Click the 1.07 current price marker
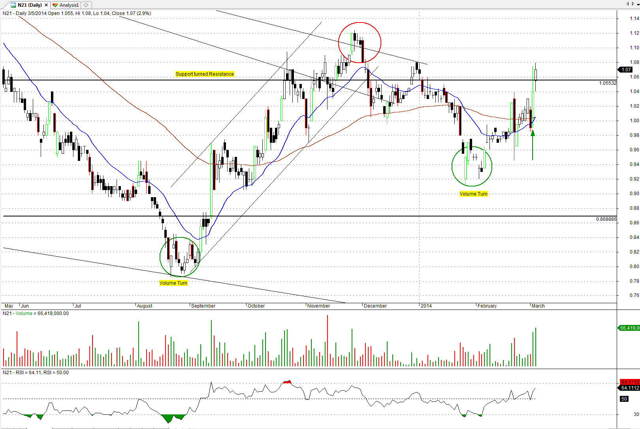 click(x=626, y=70)
